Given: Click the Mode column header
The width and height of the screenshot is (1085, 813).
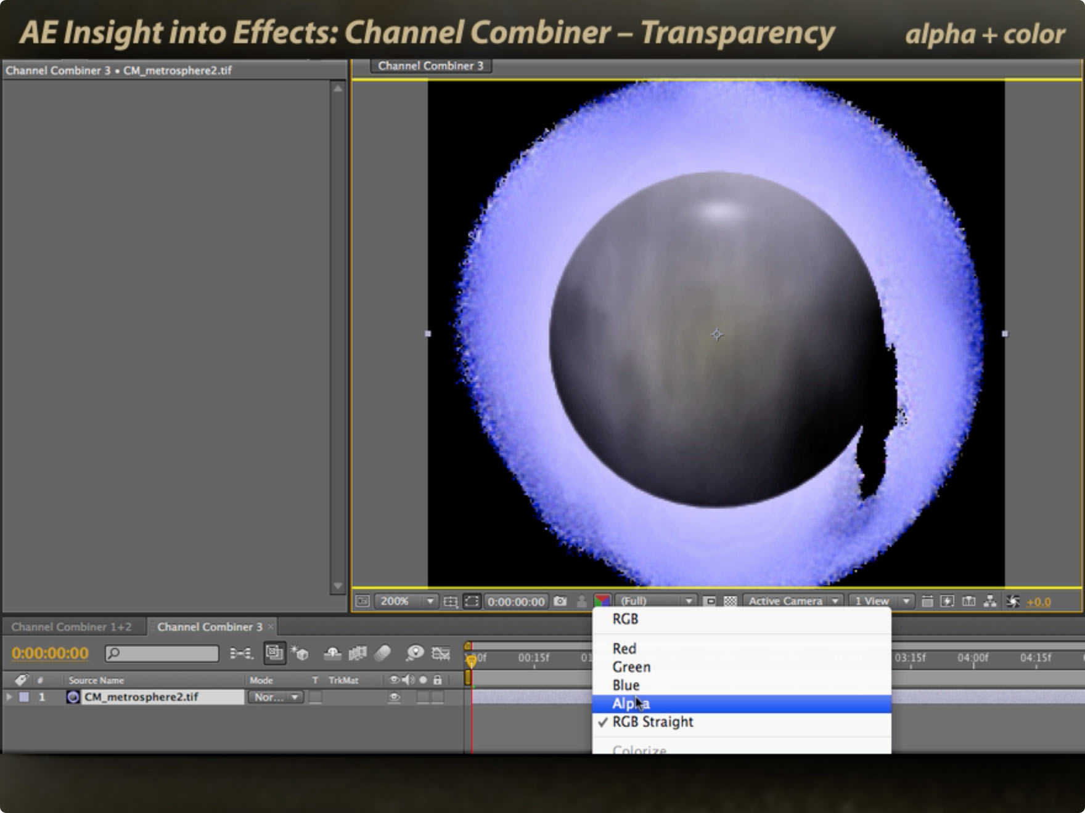Looking at the screenshot, I should [x=261, y=681].
